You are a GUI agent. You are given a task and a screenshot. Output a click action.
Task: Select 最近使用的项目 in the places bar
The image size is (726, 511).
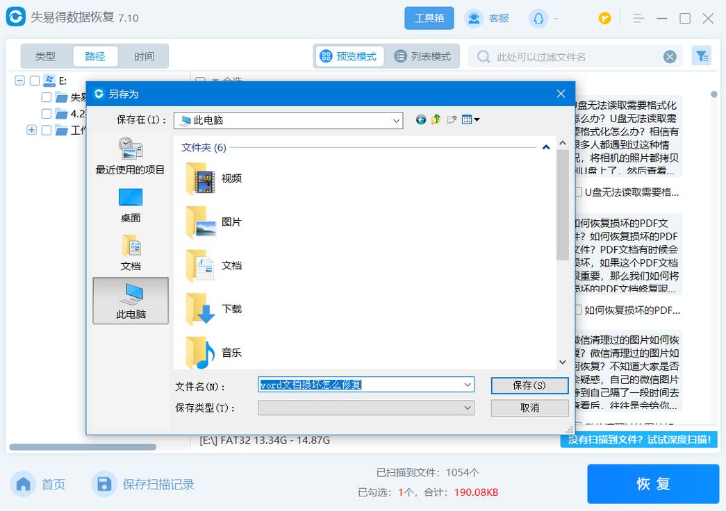click(x=130, y=156)
